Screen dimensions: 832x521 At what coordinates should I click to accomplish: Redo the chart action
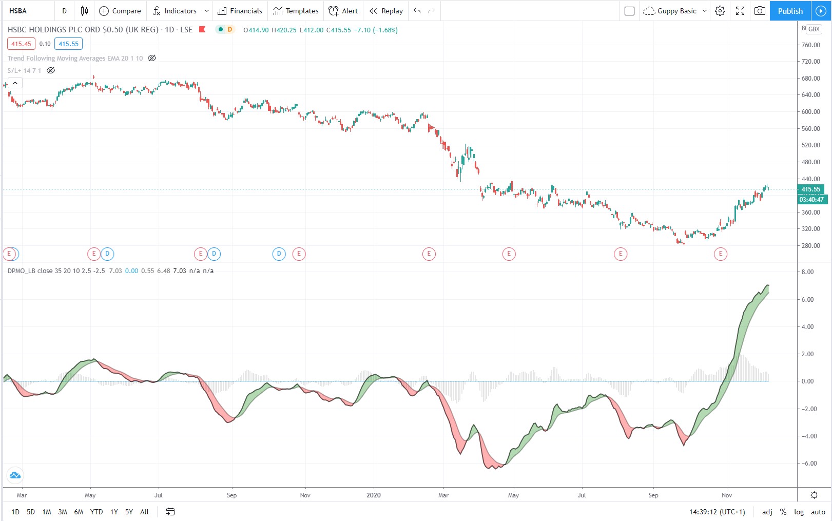coord(431,11)
